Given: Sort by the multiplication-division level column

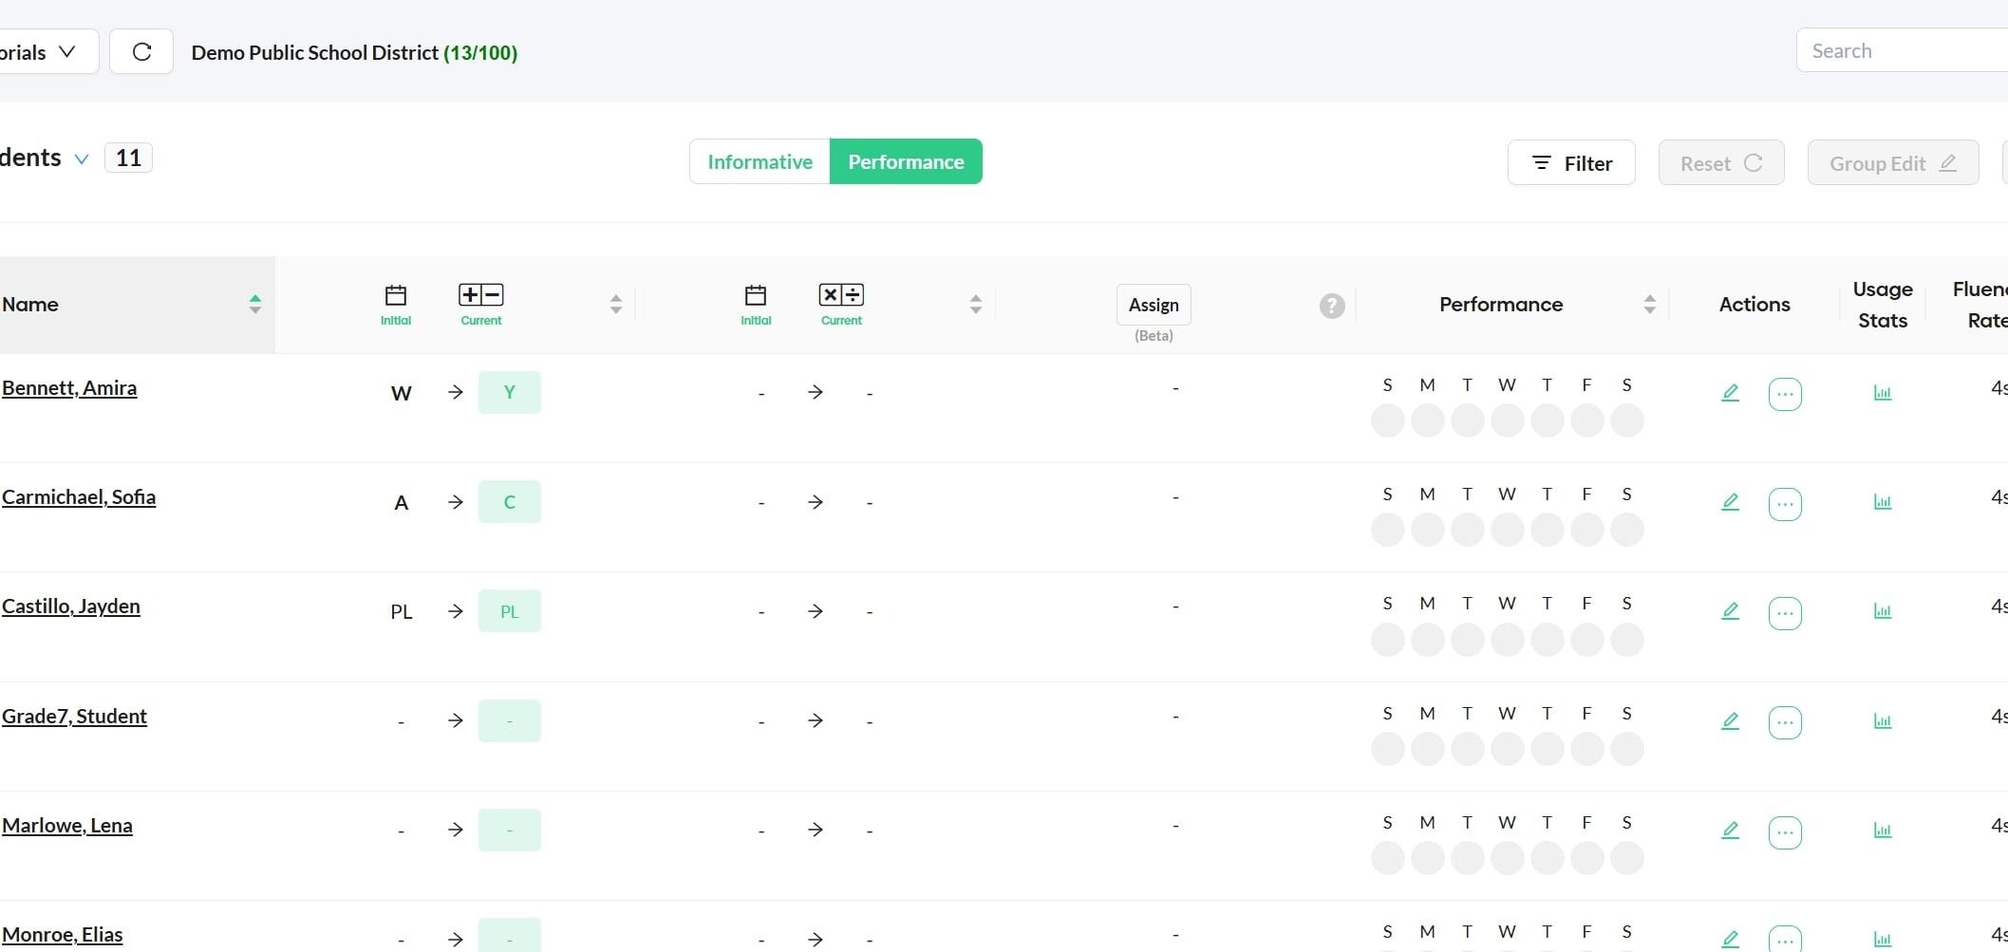Looking at the screenshot, I should (x=975, y=304).
